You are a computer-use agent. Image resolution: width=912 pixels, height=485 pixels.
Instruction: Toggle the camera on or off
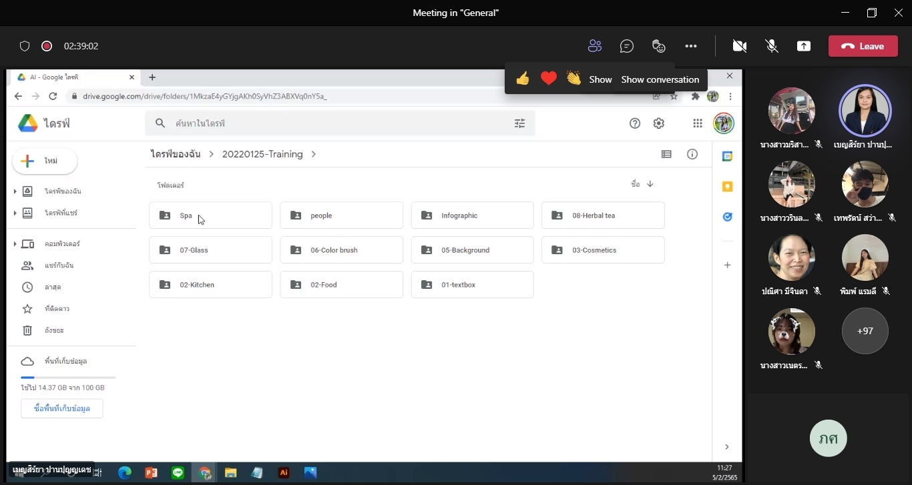click(x=739, y=46)
